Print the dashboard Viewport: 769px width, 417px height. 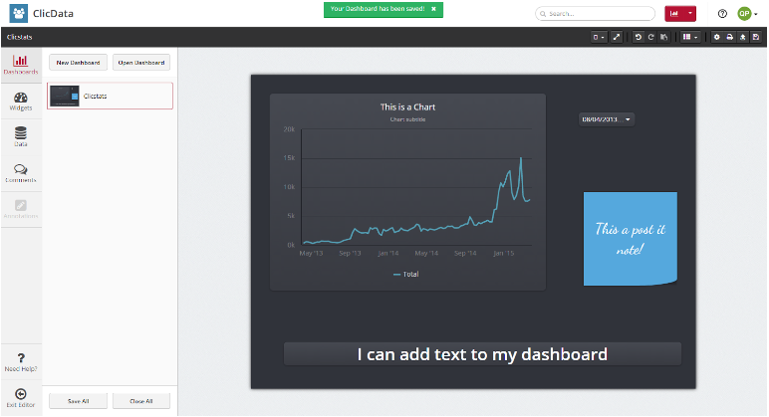click(x=730, y=37)
